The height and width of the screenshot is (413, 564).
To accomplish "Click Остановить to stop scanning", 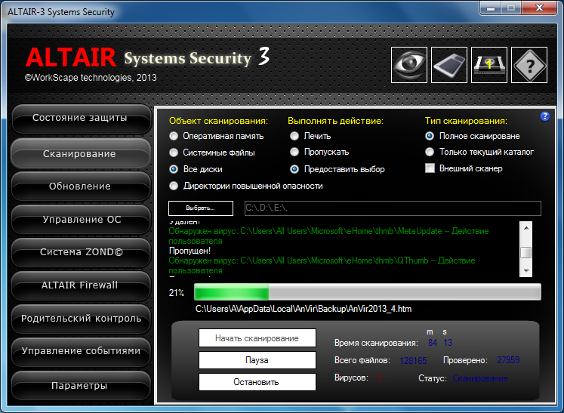I will tap(257, 382).
